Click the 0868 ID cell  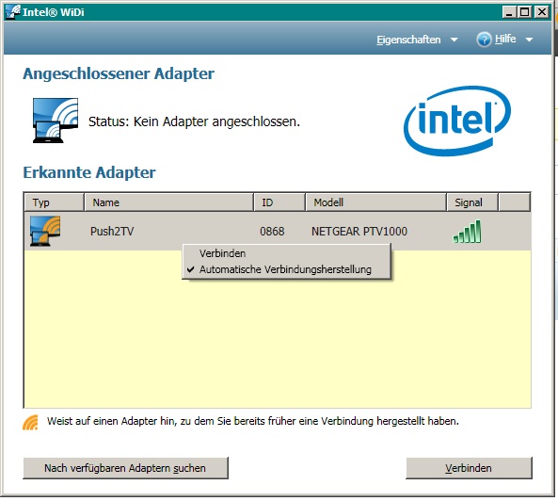pyautogui.click(x=272, y=232)
